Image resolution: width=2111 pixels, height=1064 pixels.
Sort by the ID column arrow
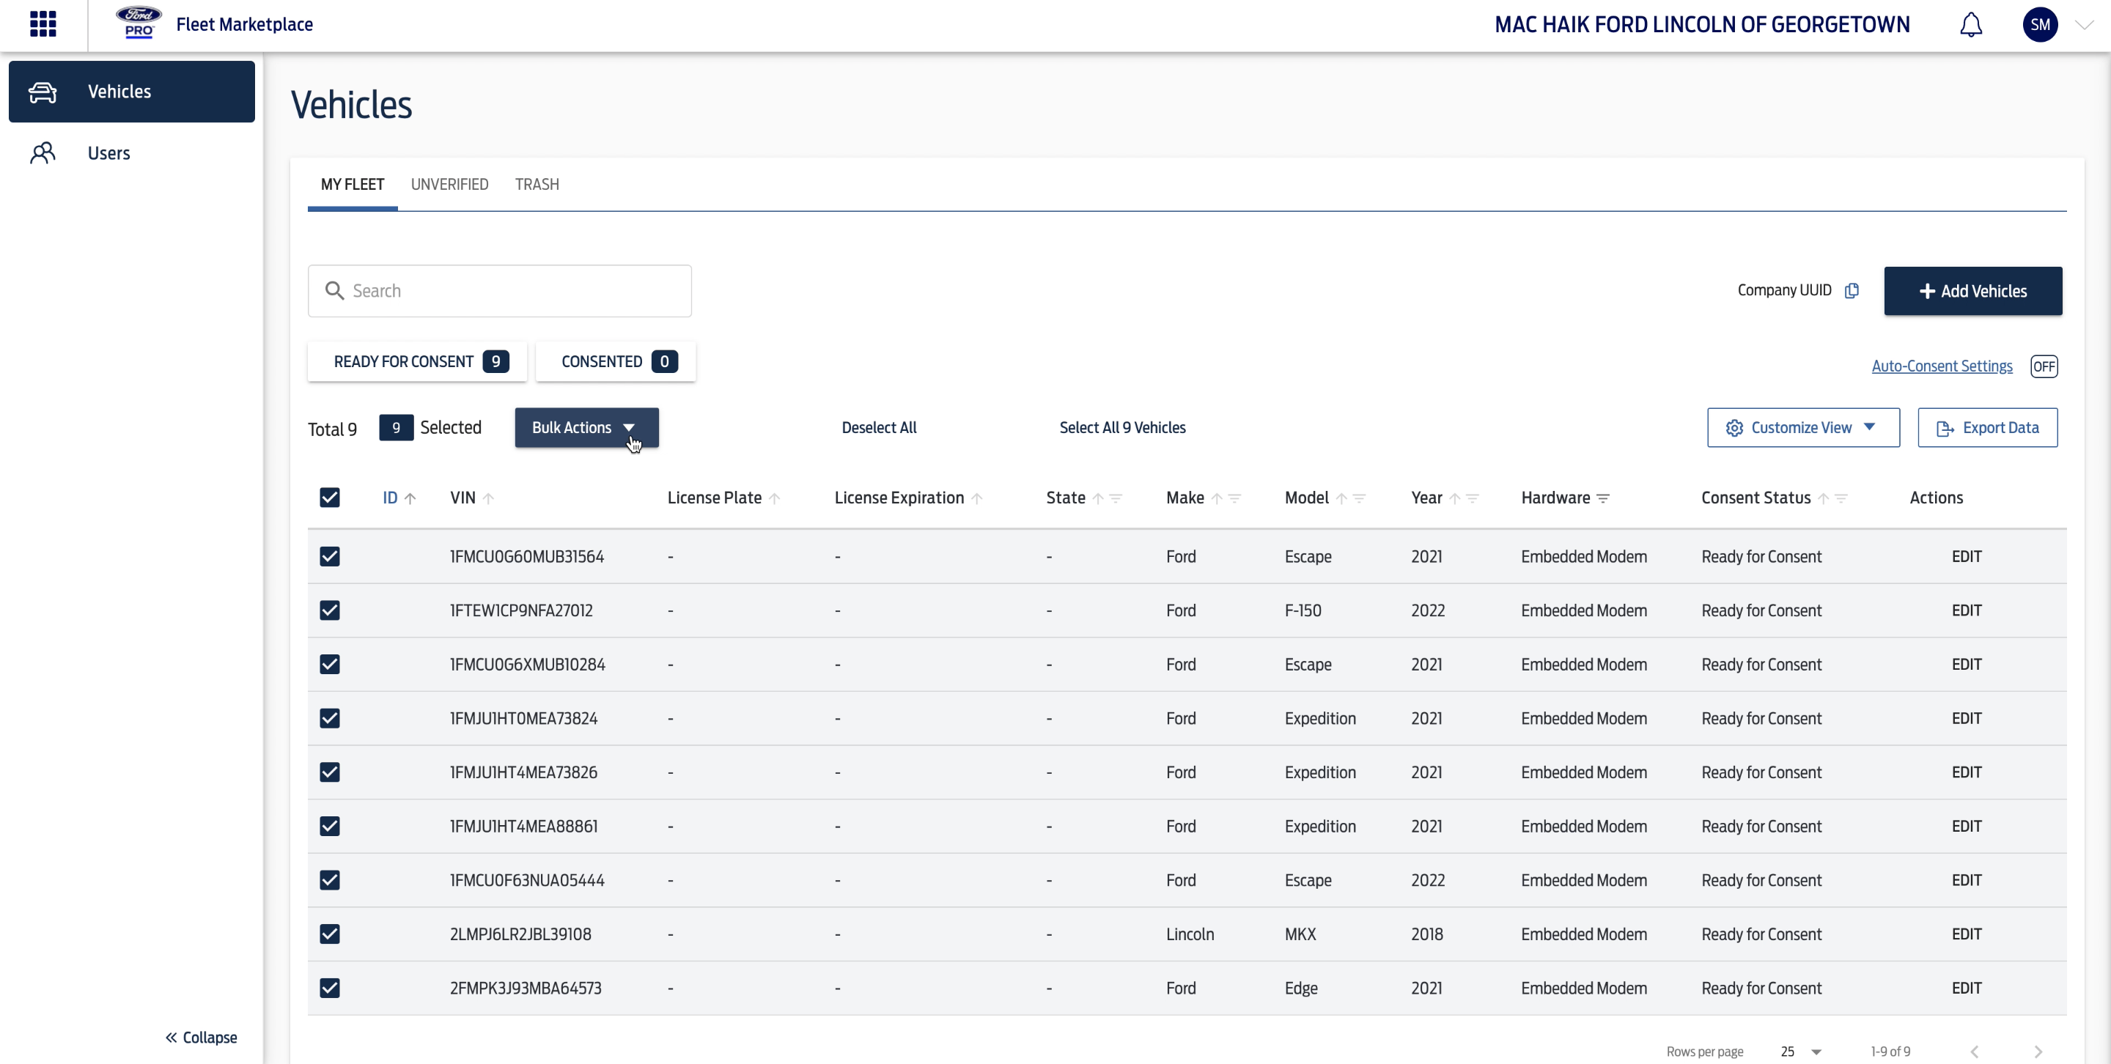pyautogui.click(x=410, y=498)
